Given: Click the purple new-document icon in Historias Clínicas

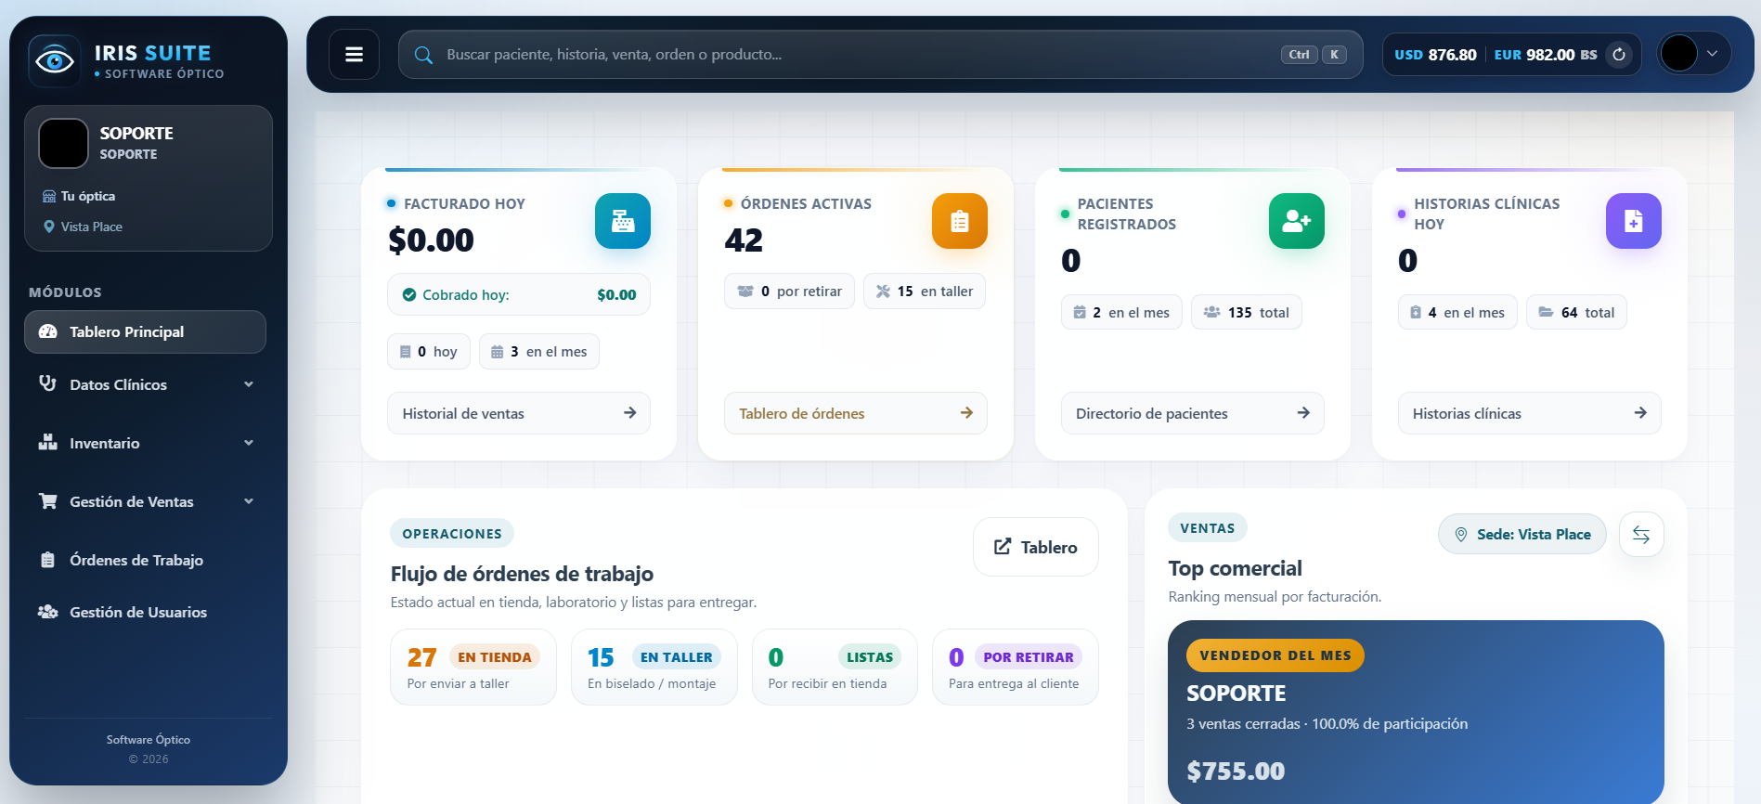Looking at the screenshot, I should tap(1634, 221).
